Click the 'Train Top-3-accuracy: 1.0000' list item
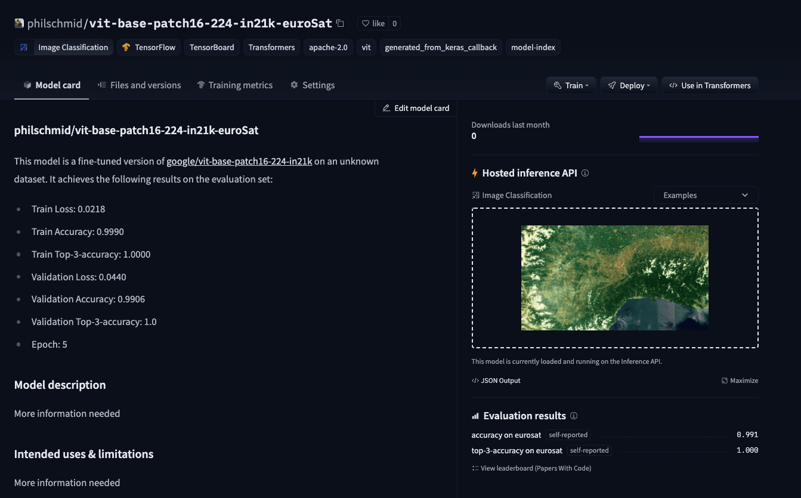This screenshot has width=801, height=498. 91,254
